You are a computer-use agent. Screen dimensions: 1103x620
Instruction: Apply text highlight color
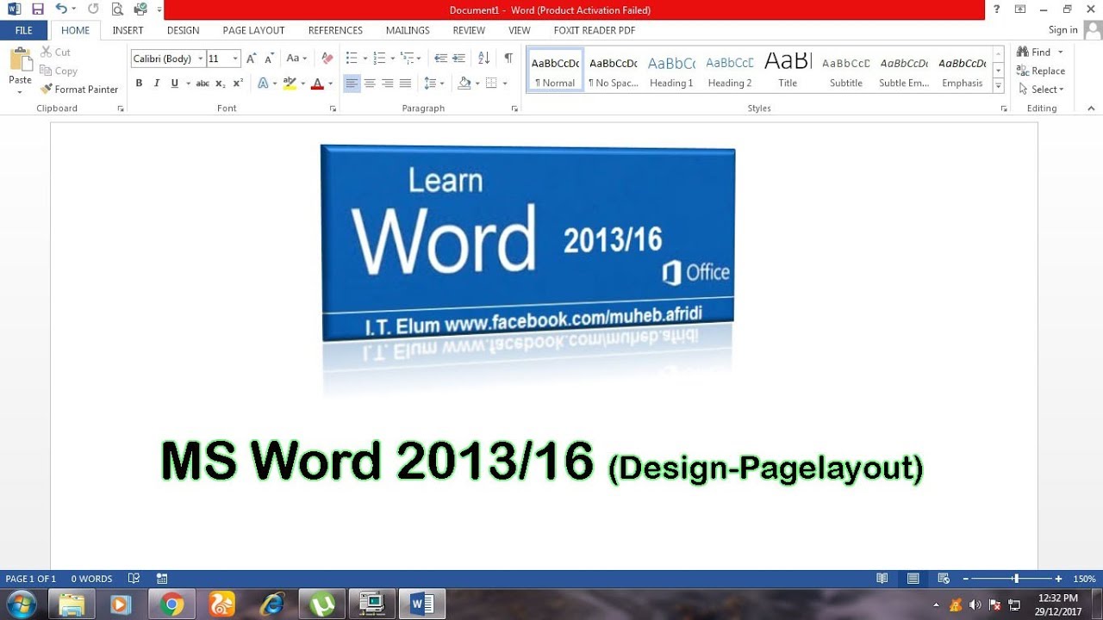click(x=290, y=84)
